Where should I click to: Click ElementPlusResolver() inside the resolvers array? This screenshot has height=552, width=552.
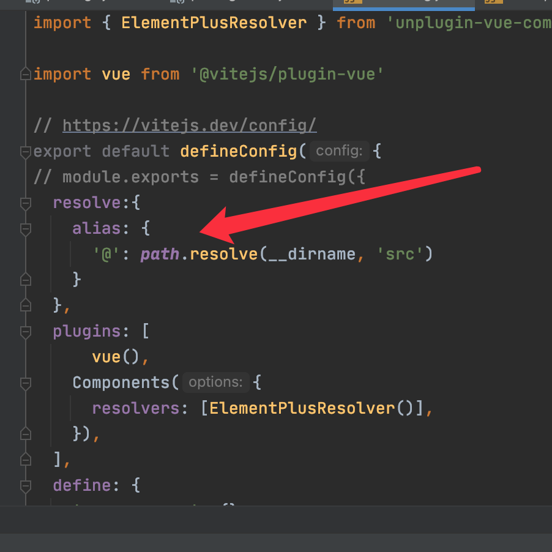click(311, 408)
